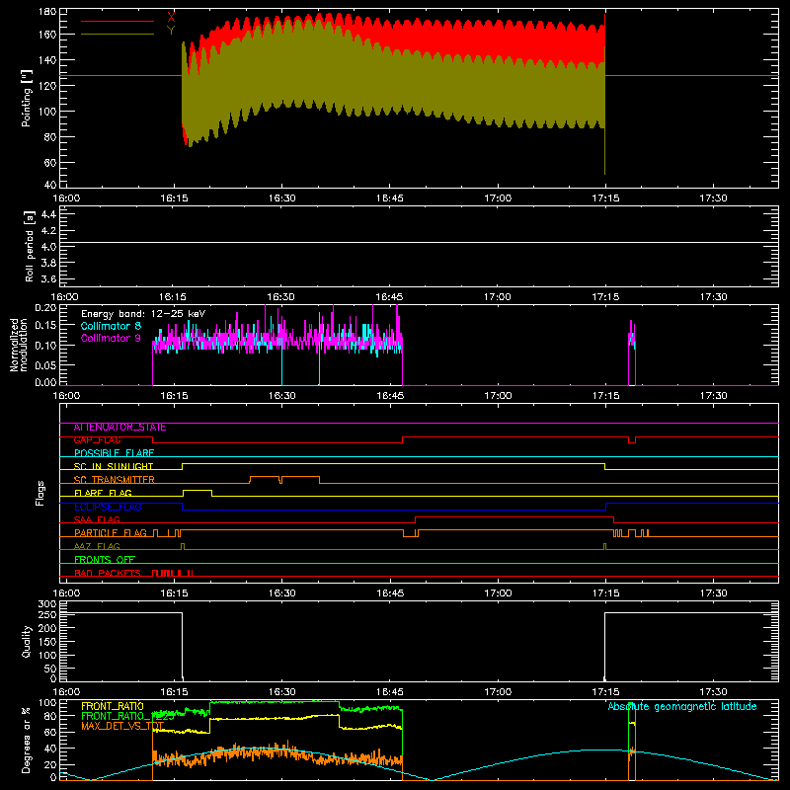Click the BAD_PACKETS label
Viewport: 790px width, 790px height.
(x=108, y=574)
